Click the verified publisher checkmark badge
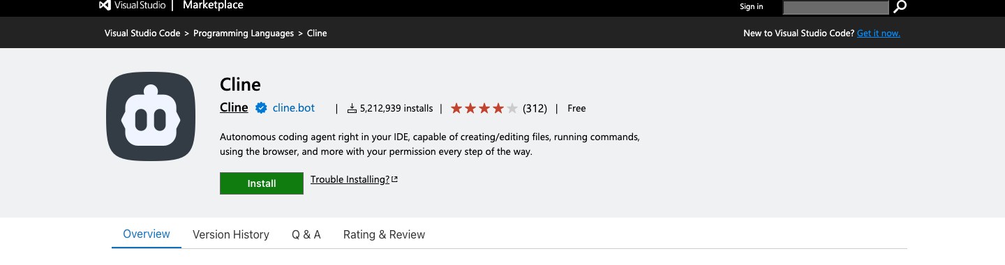Screen dimensions: 1005x265 pos(261,108)
